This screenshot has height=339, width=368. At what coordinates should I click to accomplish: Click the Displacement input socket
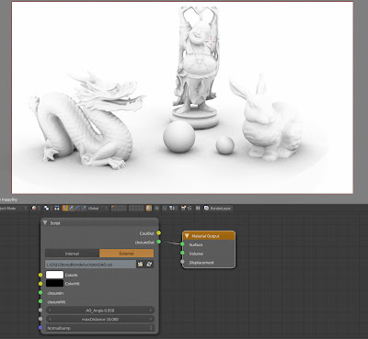[182, 262]
